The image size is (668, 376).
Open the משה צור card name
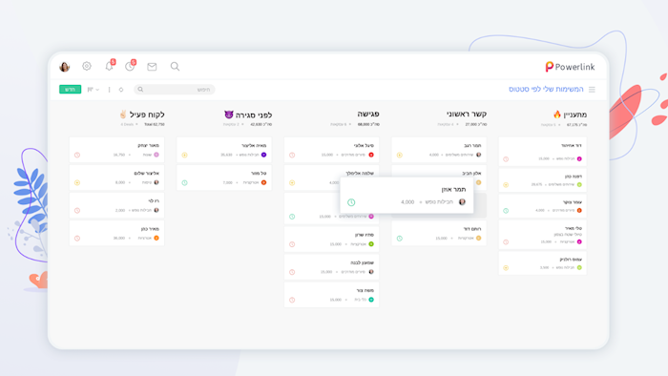(365, 290)
